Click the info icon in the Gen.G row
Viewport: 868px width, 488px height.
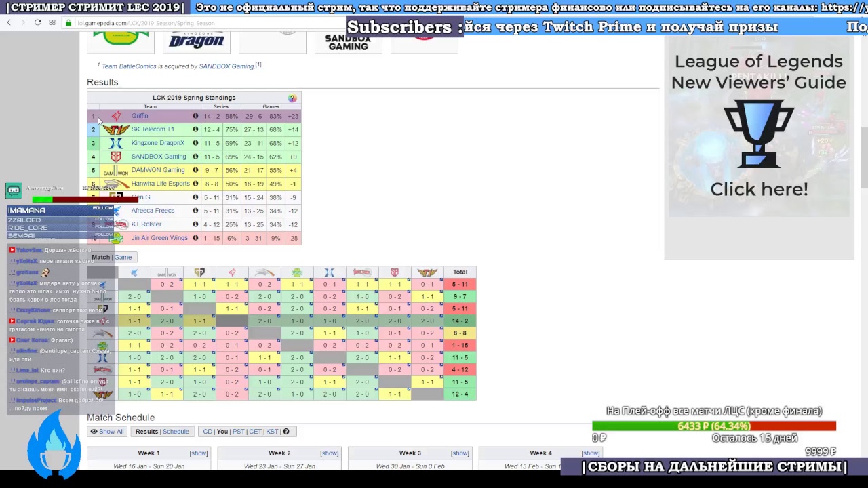click(195, 197)
